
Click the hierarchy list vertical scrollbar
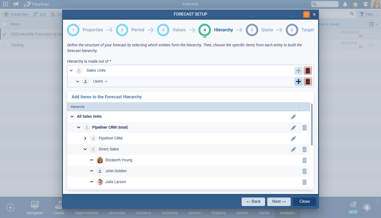[312, 124]
